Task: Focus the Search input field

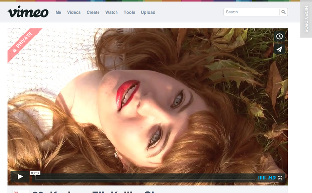Action: click(252, 12)
